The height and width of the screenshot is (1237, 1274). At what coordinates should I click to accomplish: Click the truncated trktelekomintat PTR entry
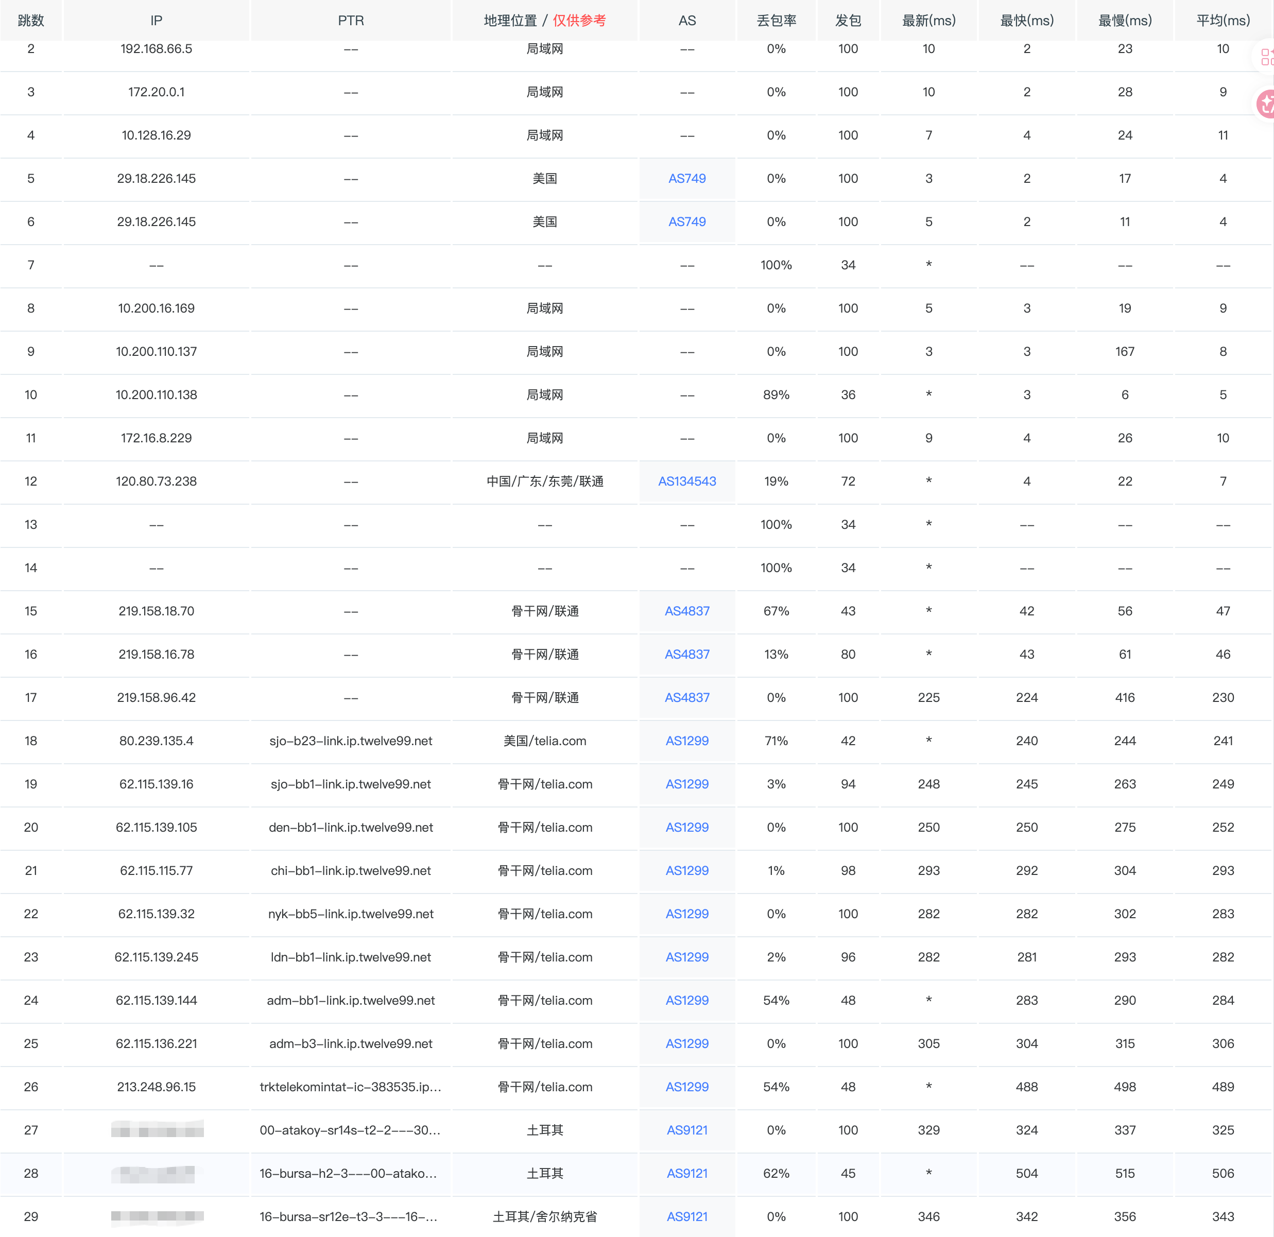pyautogui.click(x=350, y=1087)
